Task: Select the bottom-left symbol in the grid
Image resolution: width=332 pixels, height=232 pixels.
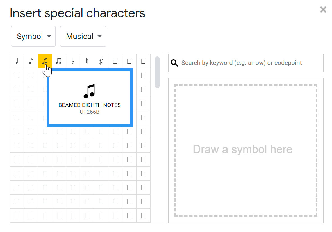Action: (x=17, y=215)
